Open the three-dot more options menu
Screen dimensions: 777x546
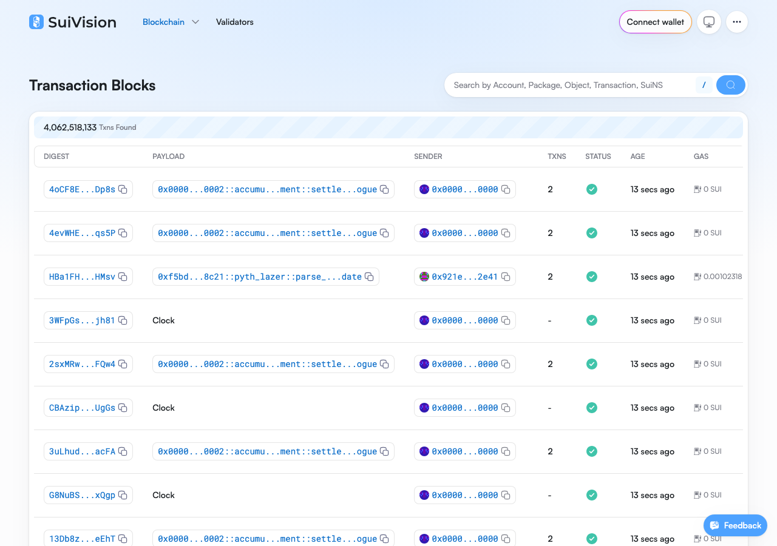[737, 22]
